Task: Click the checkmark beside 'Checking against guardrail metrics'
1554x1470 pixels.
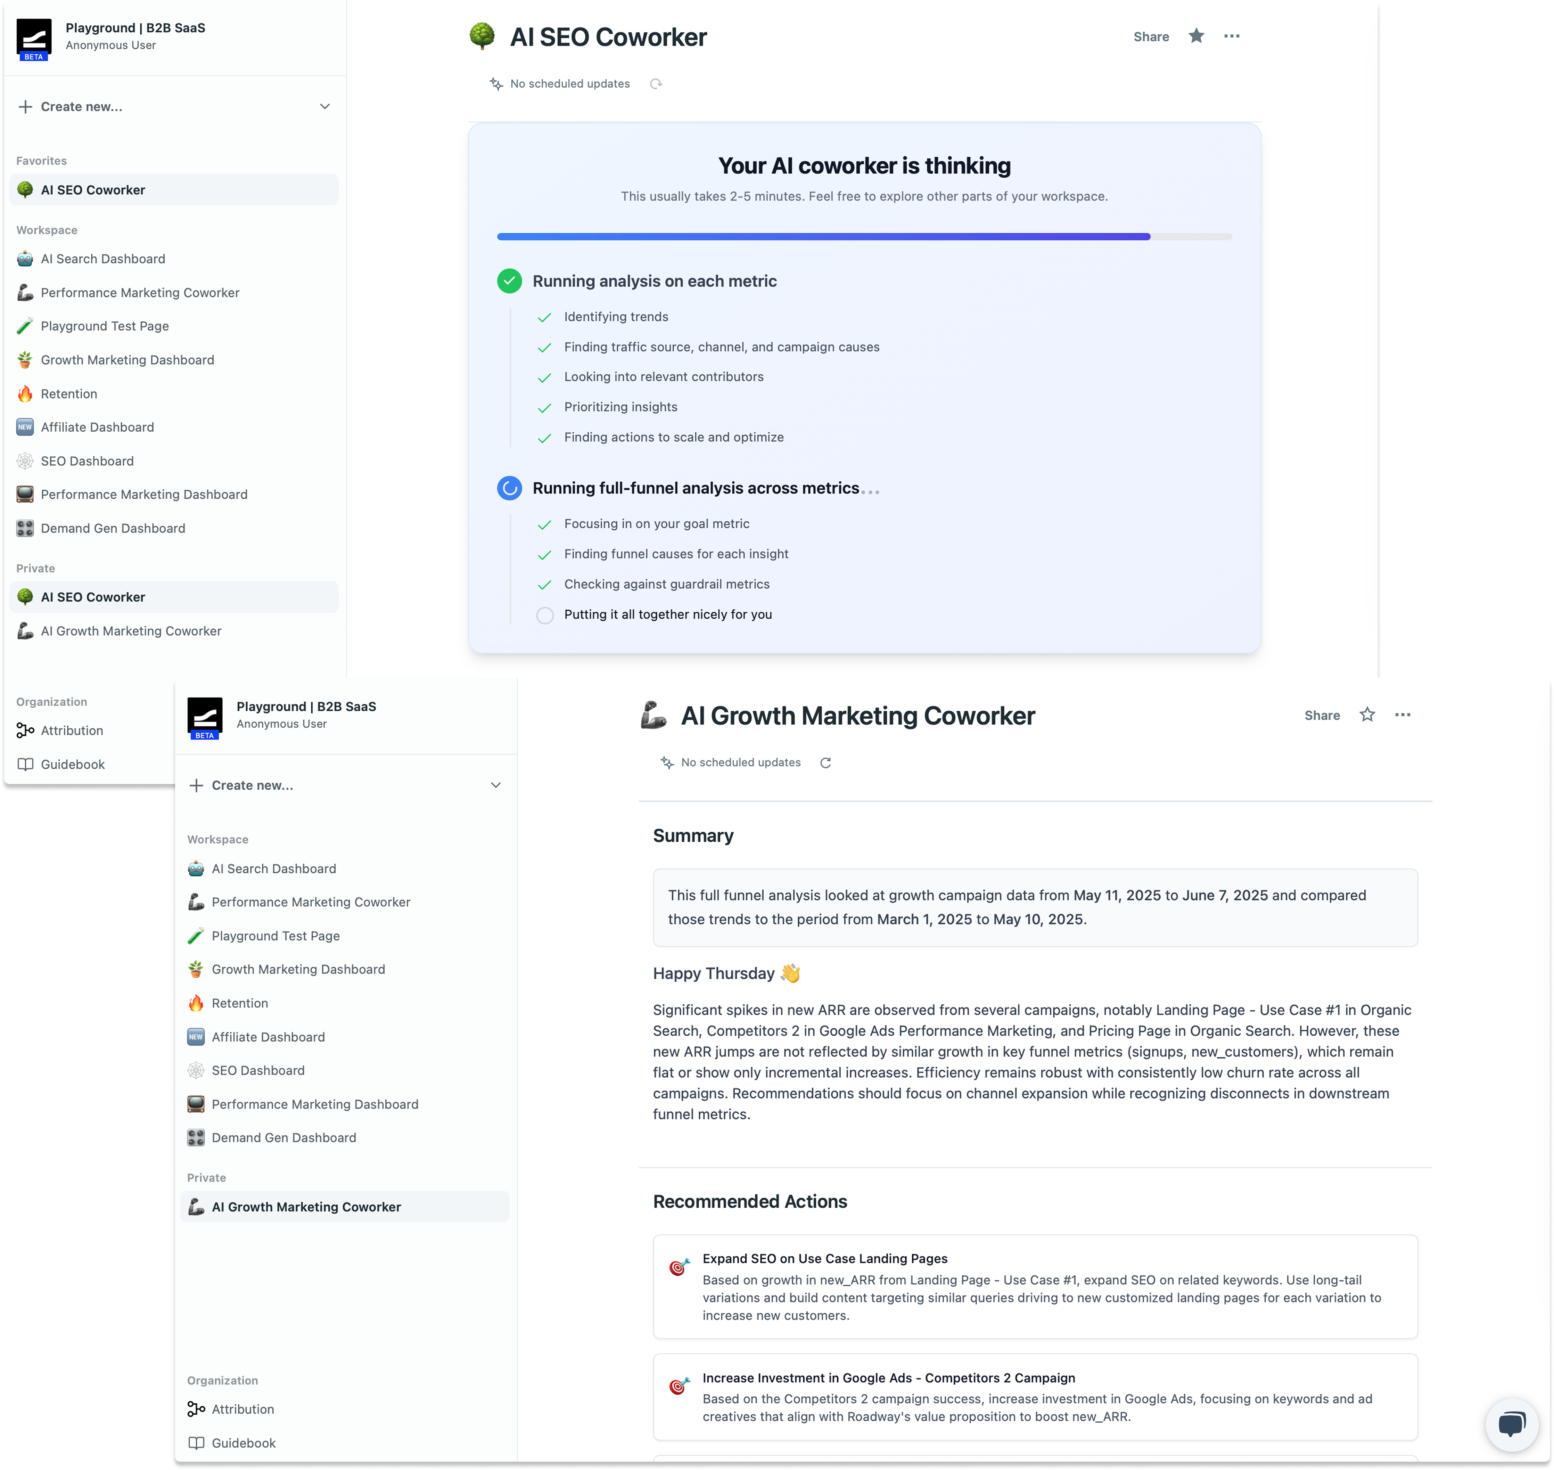Action: (544, 585)
